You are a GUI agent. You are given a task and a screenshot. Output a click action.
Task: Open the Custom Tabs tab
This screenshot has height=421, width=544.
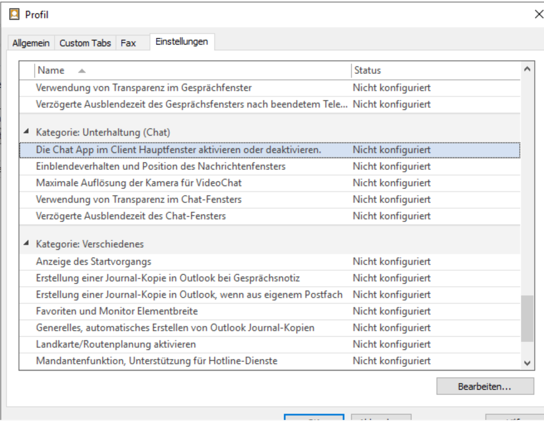click(85, 43)
